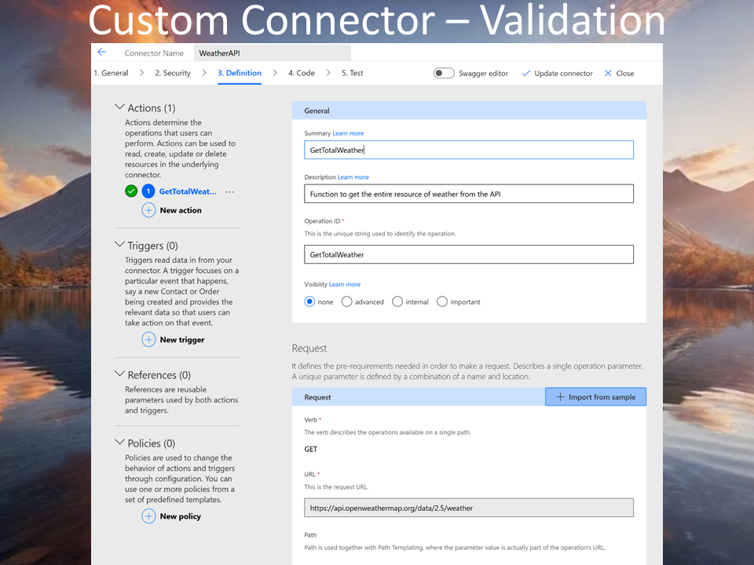Viewport: 754px width, 565px height.
Task: Go to the 2. Security tab
Action: click(173, 73)
